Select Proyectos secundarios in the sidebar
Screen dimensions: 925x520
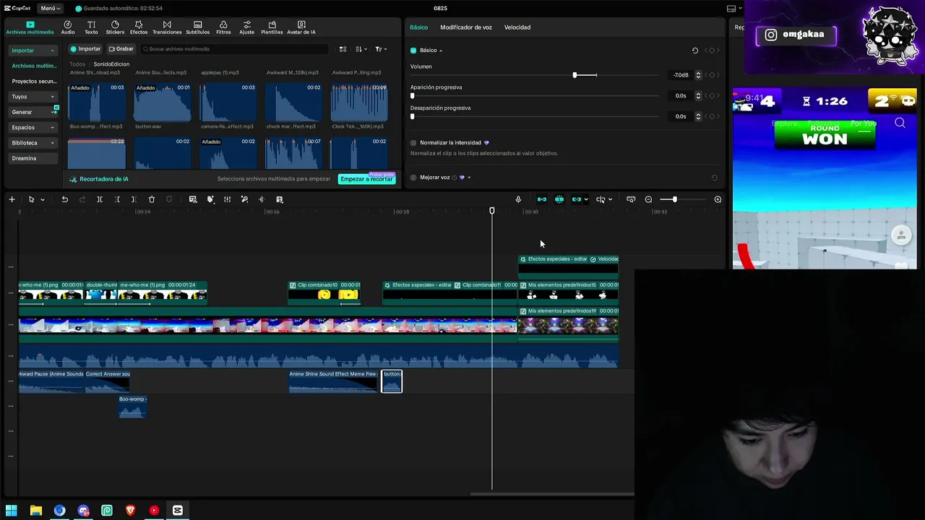tap(33, 81)
